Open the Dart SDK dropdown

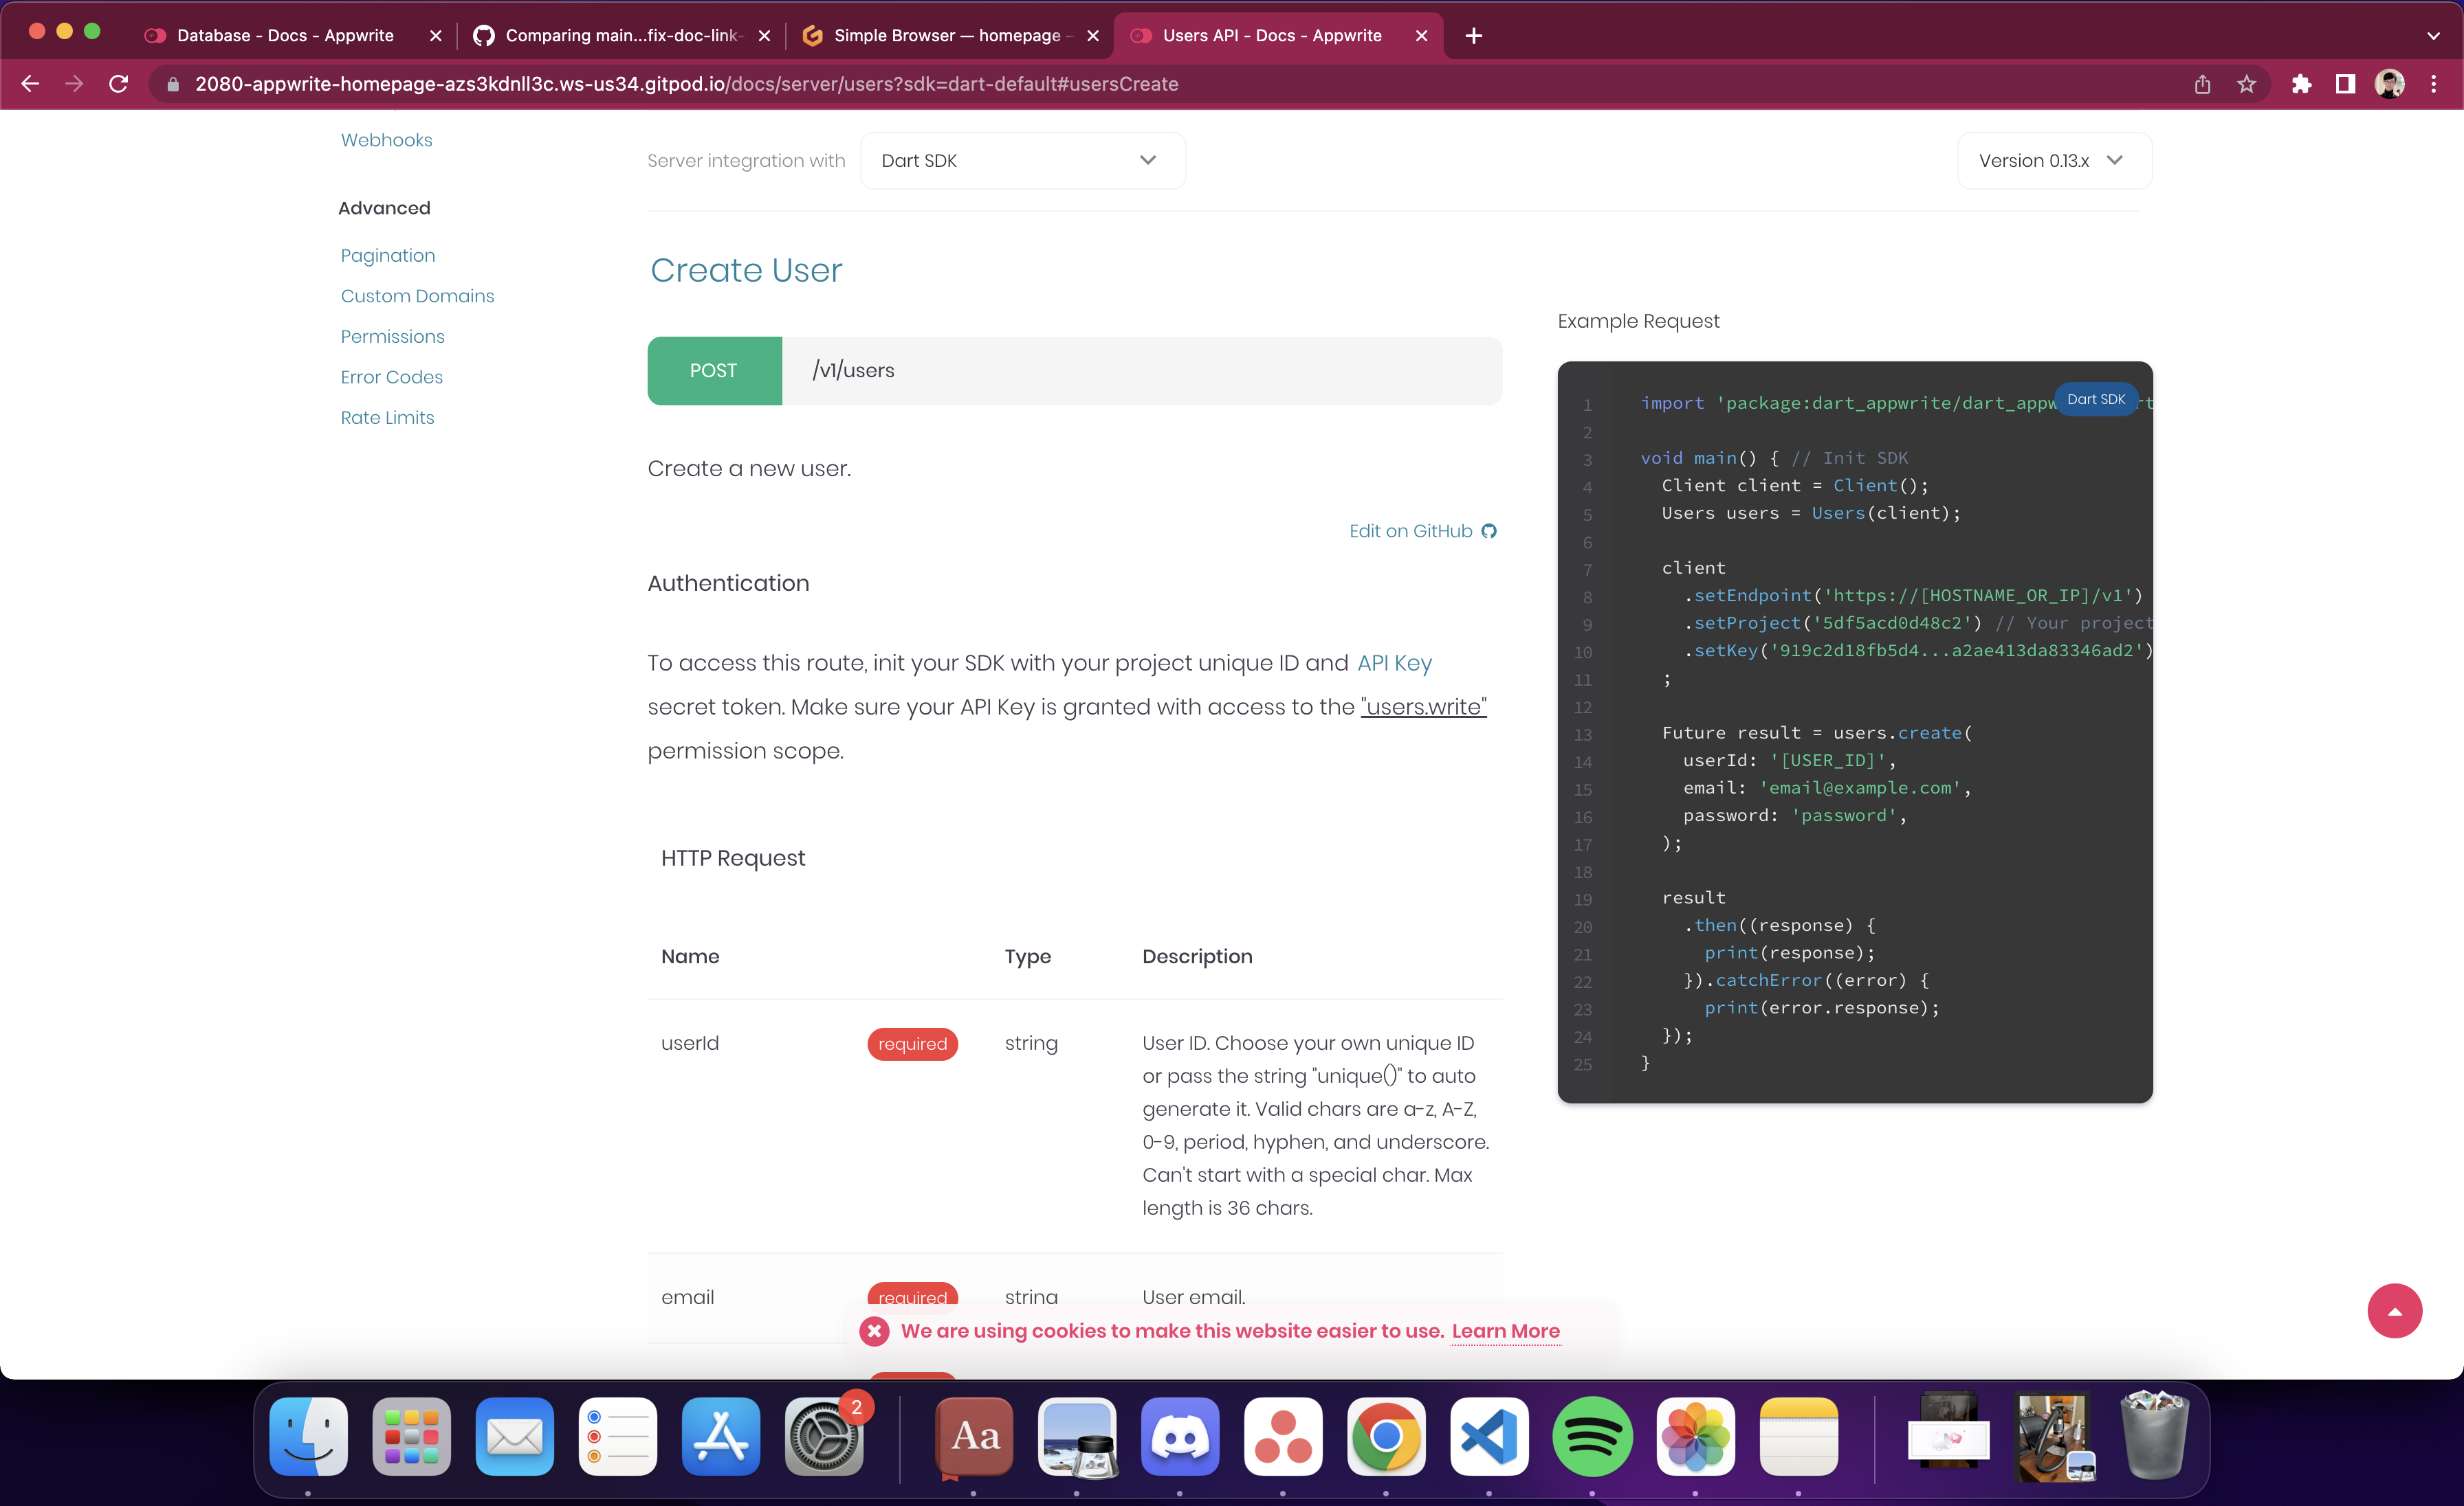1022,161
